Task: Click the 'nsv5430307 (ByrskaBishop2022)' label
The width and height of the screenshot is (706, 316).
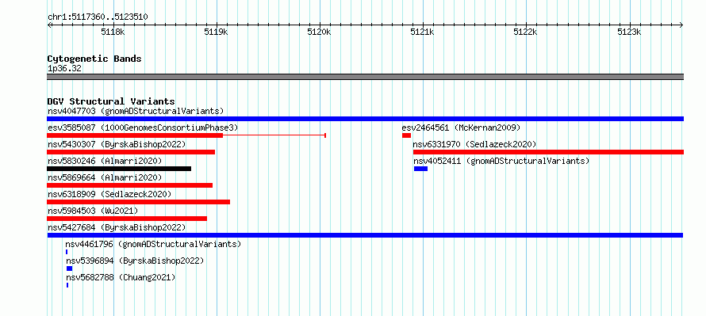Action: [x=117, y=144]
